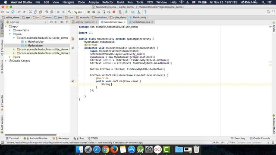The image size is (276, 155).
Task: Click the Forward navigation arrow
Action: point(63,12)
